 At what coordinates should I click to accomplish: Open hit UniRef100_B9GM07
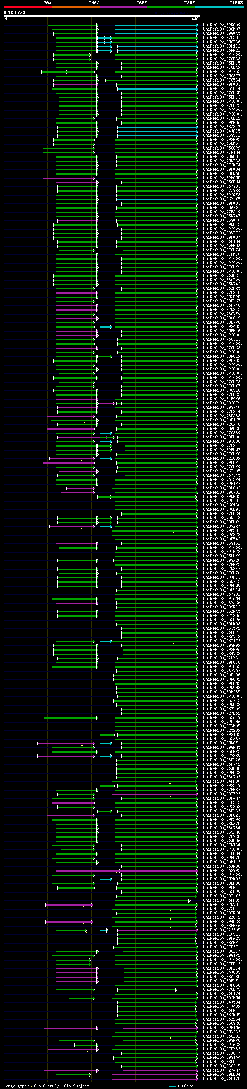[222, 29]
